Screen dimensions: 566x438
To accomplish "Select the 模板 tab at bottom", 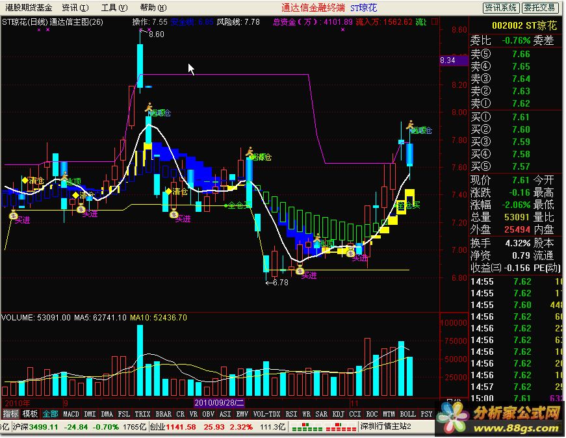I will [30, 414].
